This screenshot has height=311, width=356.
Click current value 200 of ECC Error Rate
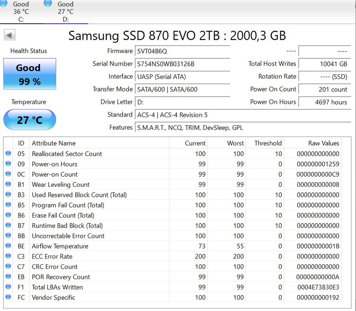pos(200,256)
